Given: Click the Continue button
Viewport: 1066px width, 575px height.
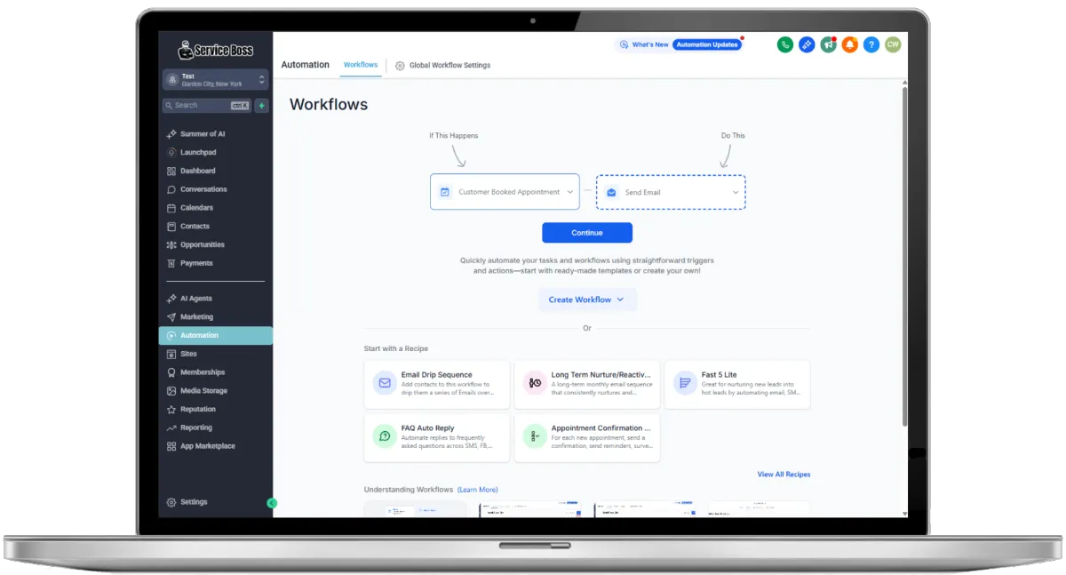Looking at the screenshot, I should 587,233.
